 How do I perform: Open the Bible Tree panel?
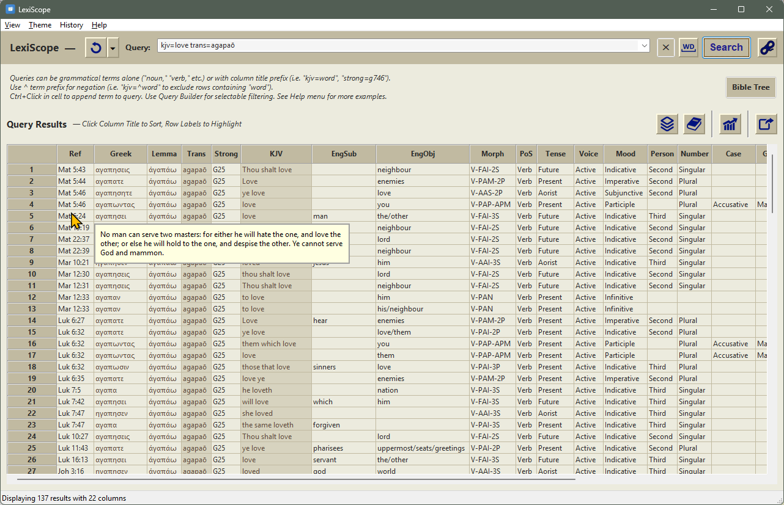point(750,87)
